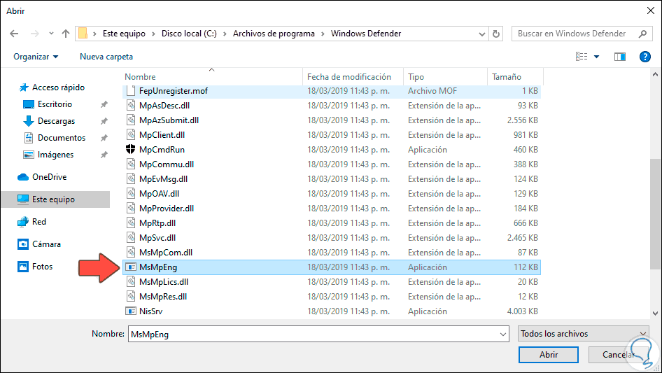Open help with the blue question mark

click(645, 57)
